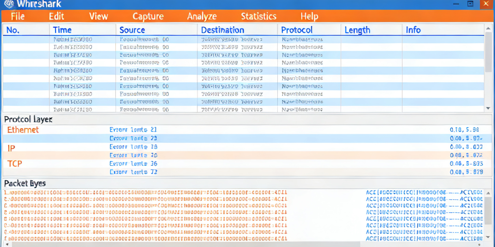Open the Edit menu
Image resolution: width=495 pixels, height=247 pixels.
(x=56, y=16)
